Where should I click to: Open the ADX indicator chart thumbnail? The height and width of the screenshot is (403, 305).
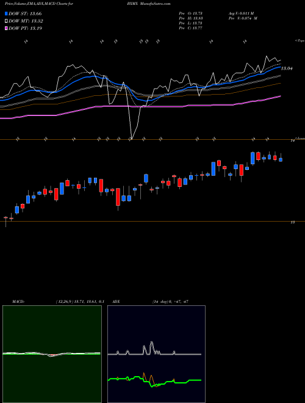[x=156, y=354]
